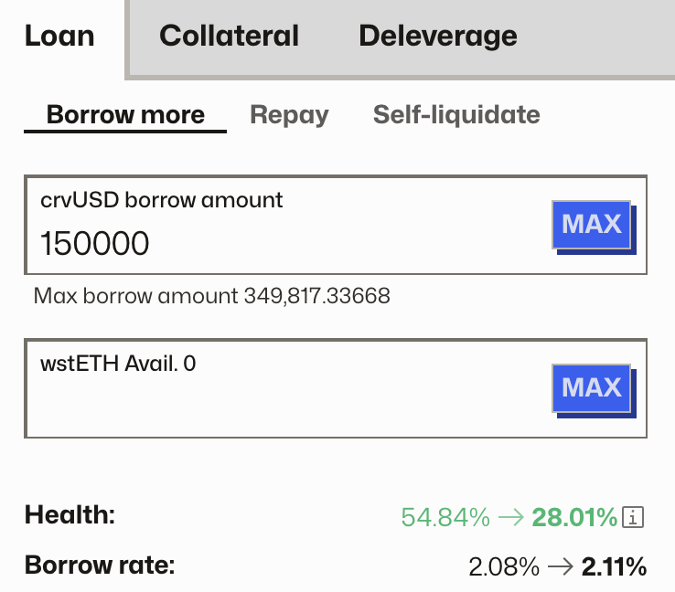
Task: Click the Health label
Action: (70, 515)
